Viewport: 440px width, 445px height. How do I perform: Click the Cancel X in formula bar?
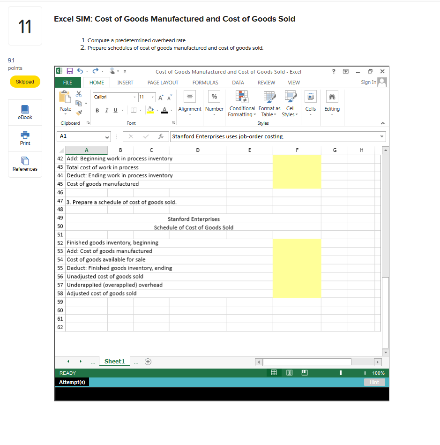click(130, 136)
